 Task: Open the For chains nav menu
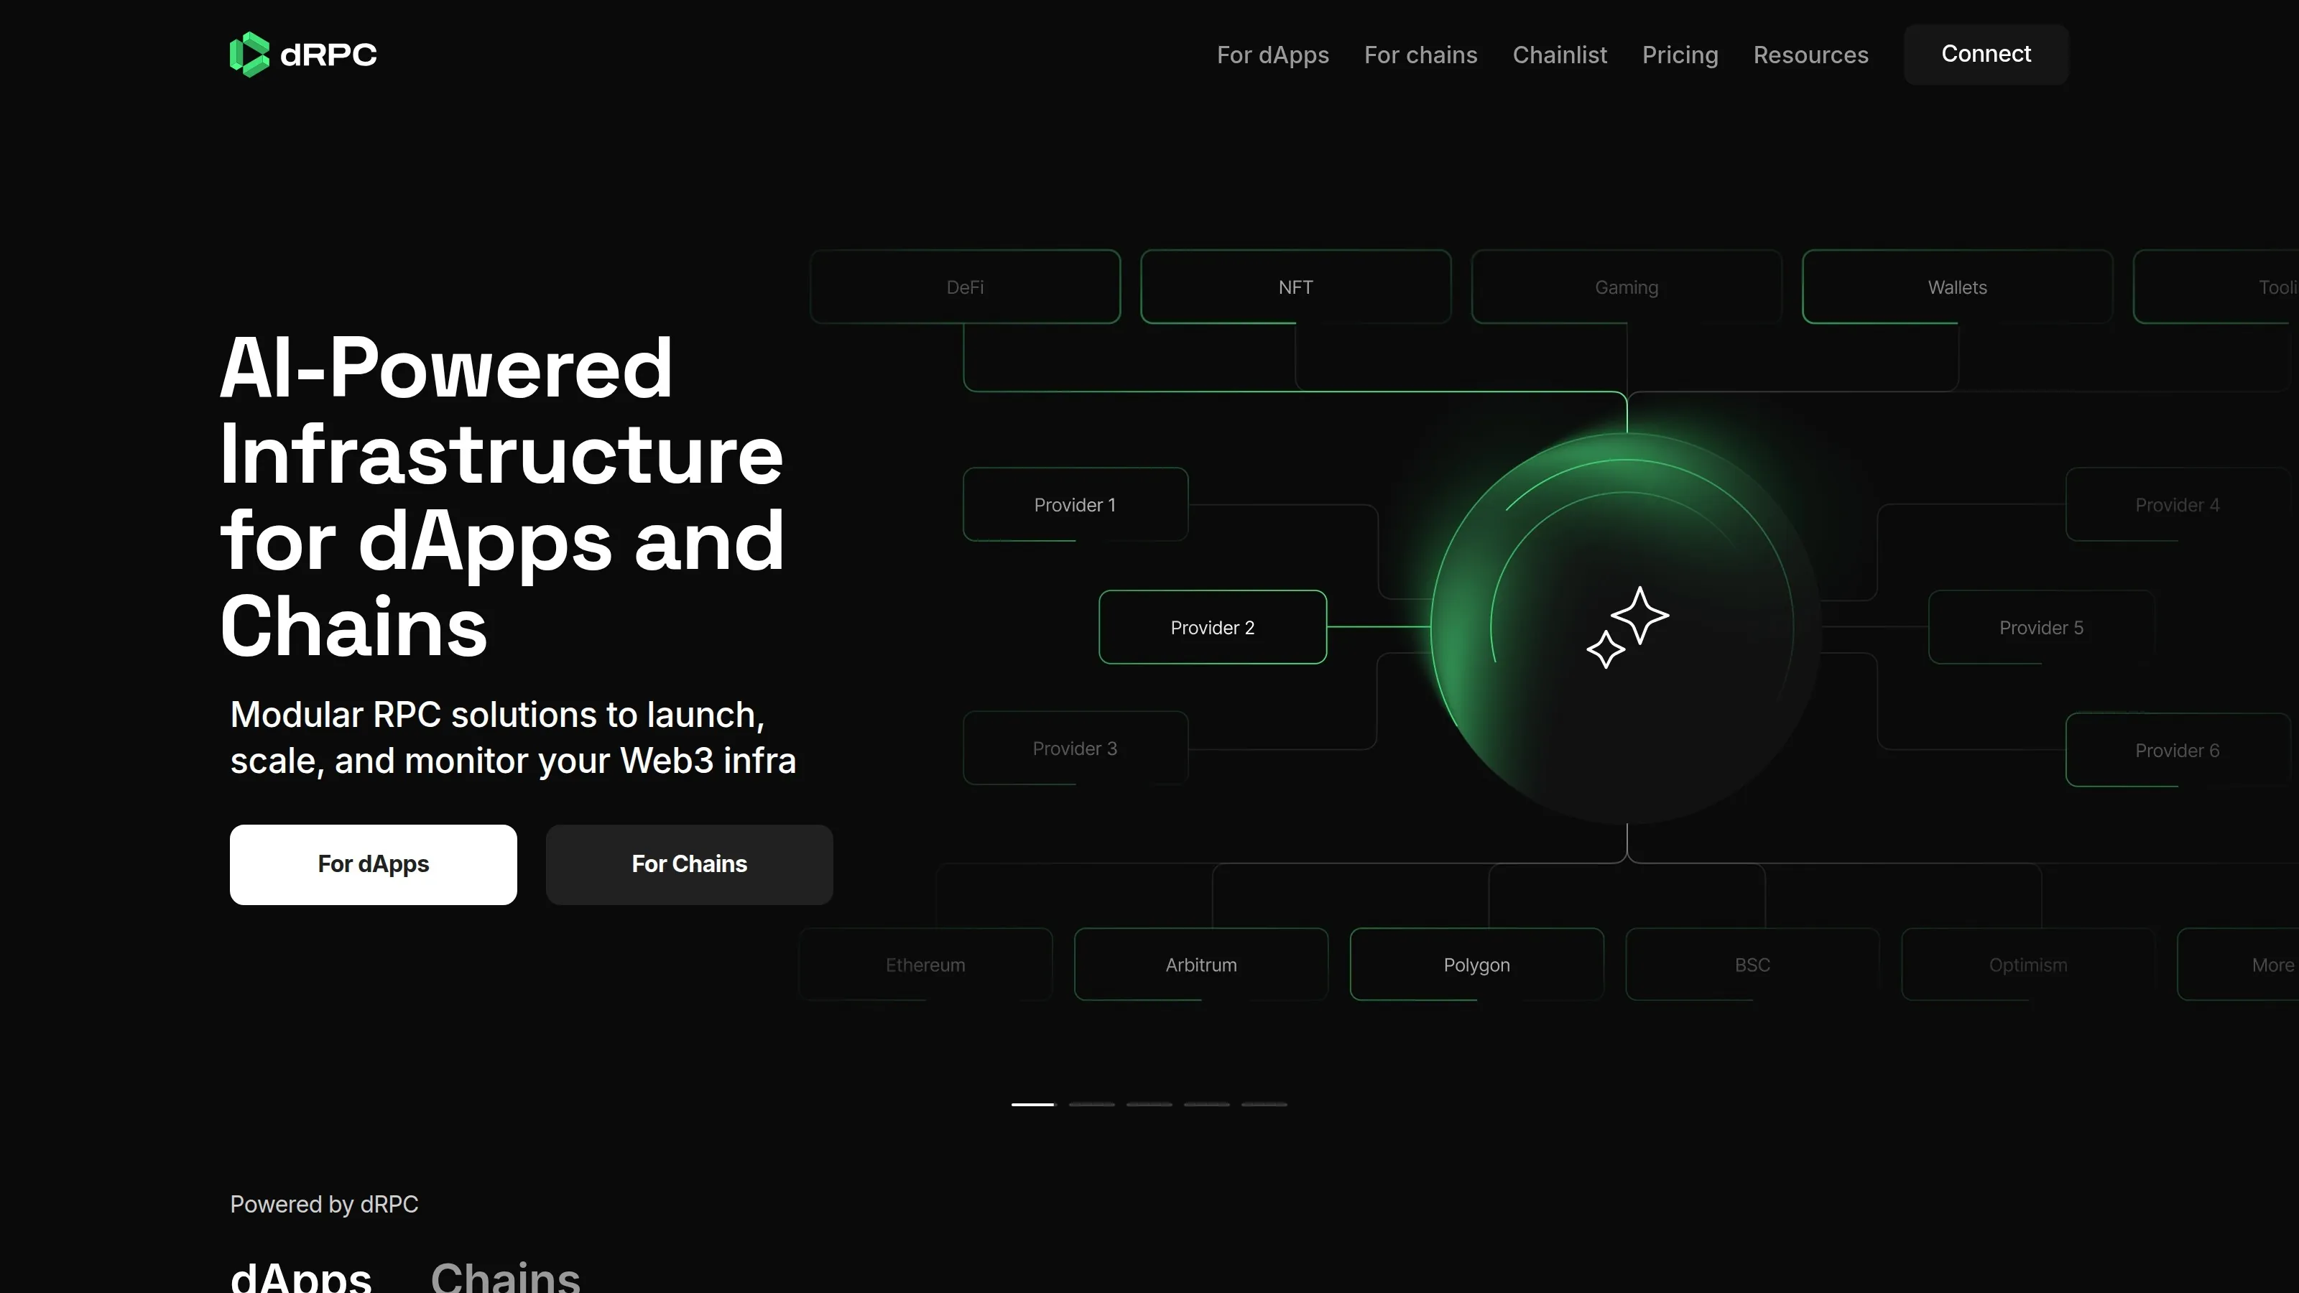click(x=1421, y=55)
